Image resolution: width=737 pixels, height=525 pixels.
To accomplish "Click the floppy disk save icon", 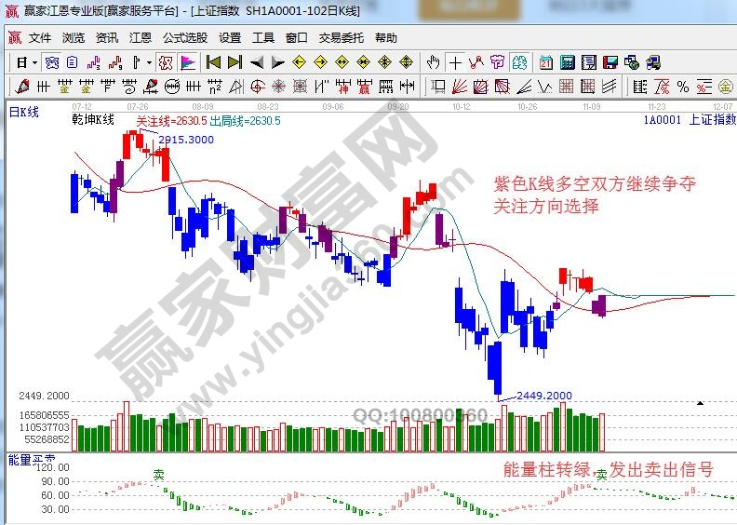I will coord(610,62).
